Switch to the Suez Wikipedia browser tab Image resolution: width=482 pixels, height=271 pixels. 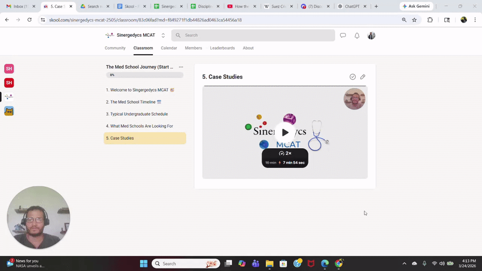278,6
